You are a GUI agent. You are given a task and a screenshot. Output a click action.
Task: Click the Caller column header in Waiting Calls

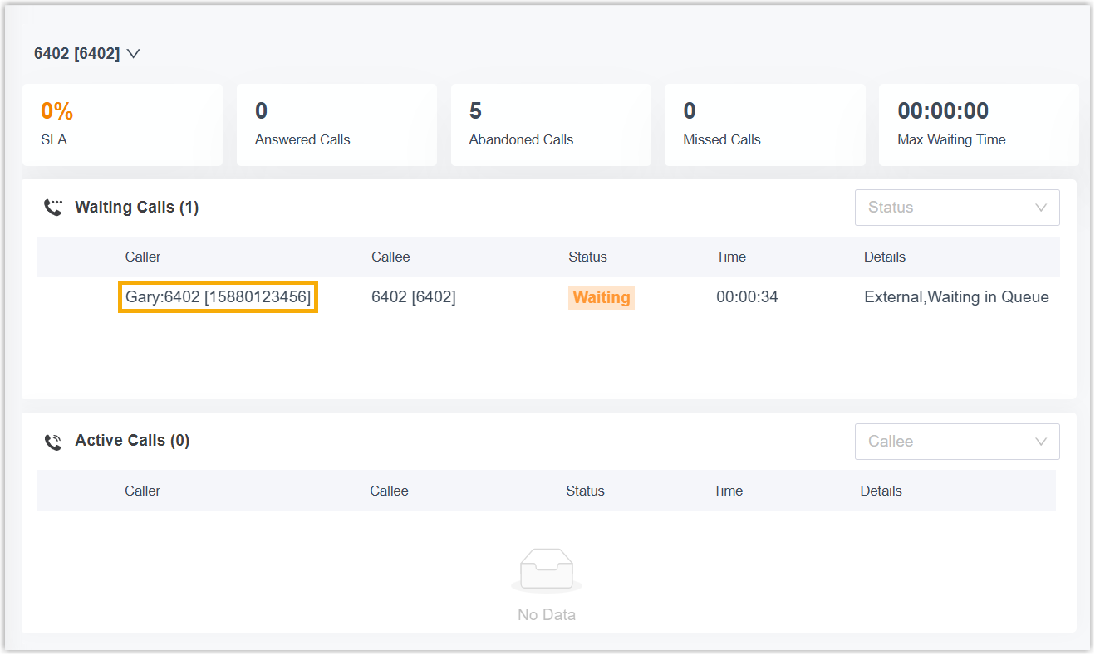(x=143, y=257)
